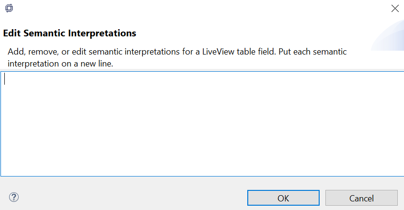Click the LiveView table field description text

[x=177, y=51]
